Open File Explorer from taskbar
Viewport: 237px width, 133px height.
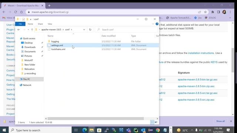pos(91,130)
